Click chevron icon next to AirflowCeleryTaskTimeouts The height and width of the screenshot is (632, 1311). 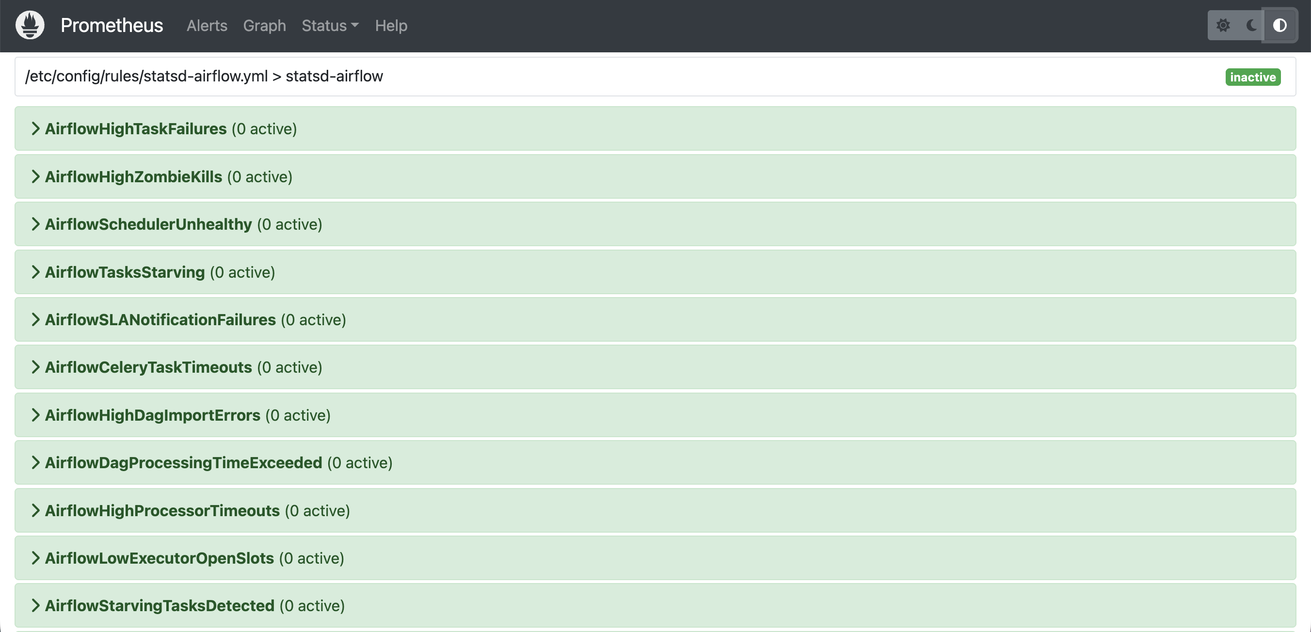[35, 367]
